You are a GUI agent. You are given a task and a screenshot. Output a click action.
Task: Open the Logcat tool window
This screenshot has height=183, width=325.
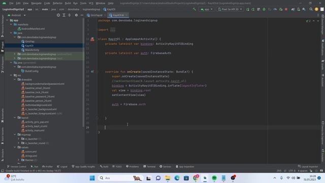point(62,167)
